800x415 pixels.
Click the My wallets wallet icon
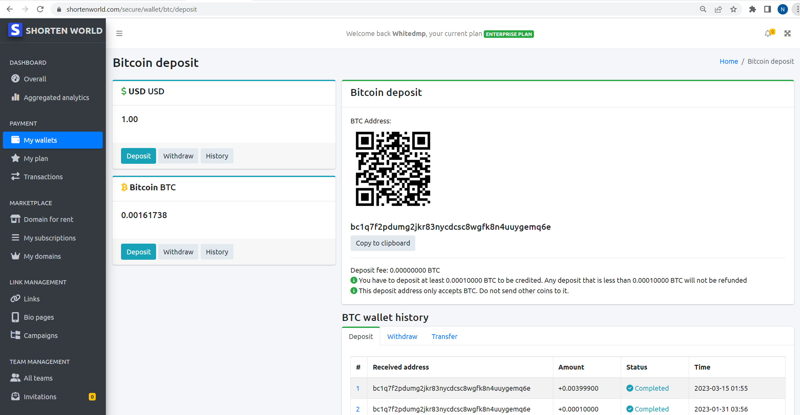pyautogui.click(x=15, y=140)
